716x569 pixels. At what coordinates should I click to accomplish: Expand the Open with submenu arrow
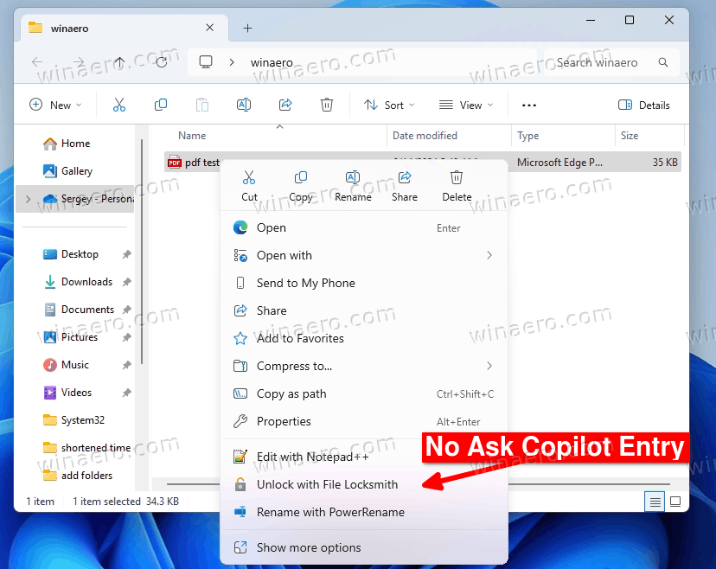[x=489, y=255]
